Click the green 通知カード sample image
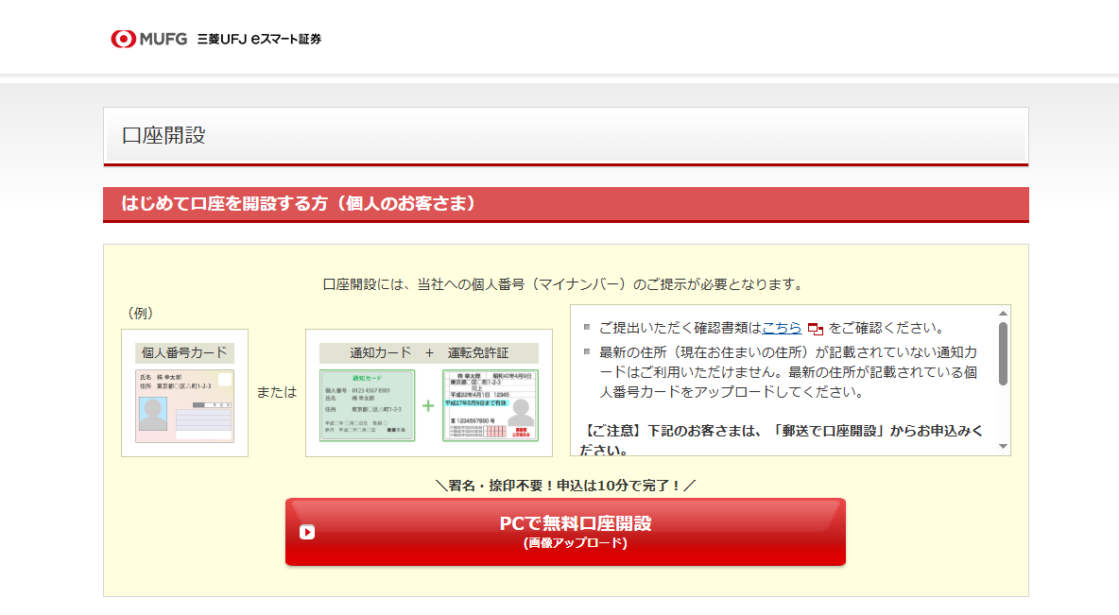Screen dimensions: 1119x615 click(367, 405)
